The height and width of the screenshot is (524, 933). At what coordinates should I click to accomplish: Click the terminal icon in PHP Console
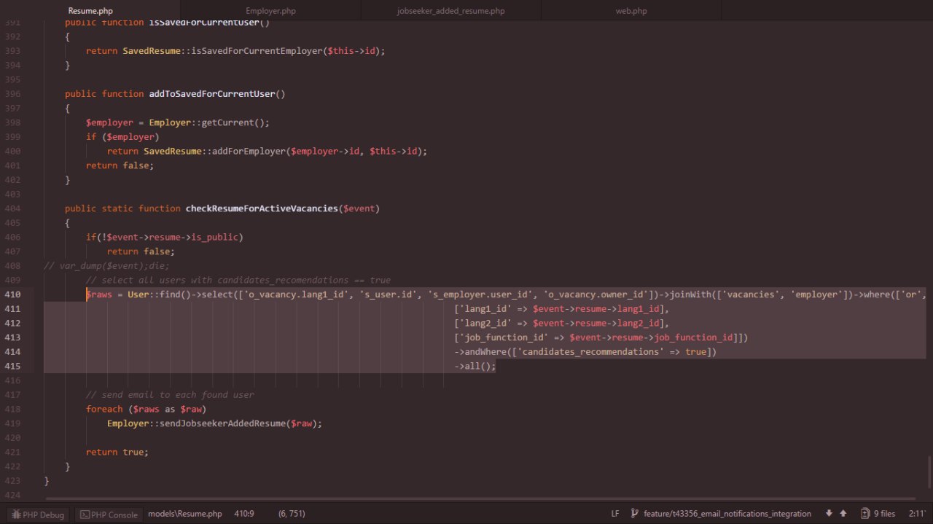coord(85,515)
